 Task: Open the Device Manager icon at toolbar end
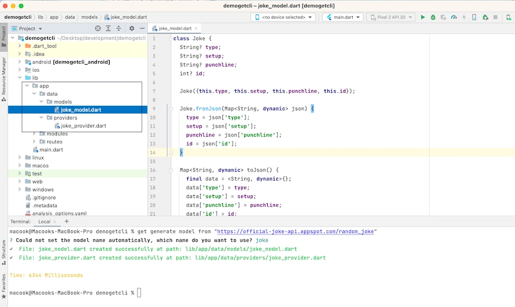point(508,17)
